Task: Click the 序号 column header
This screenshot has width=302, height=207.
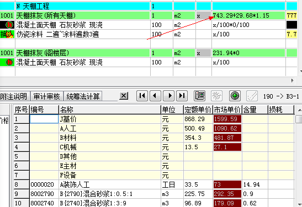Action: (x=22, y=110)
